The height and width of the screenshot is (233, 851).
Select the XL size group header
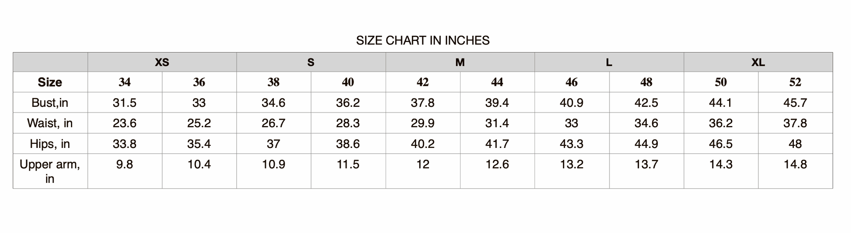pyautogui.click(x=758, y=62)
